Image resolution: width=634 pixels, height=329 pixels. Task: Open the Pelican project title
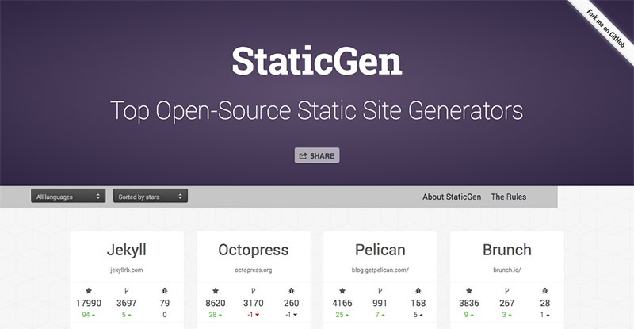(x=380, y=250)
